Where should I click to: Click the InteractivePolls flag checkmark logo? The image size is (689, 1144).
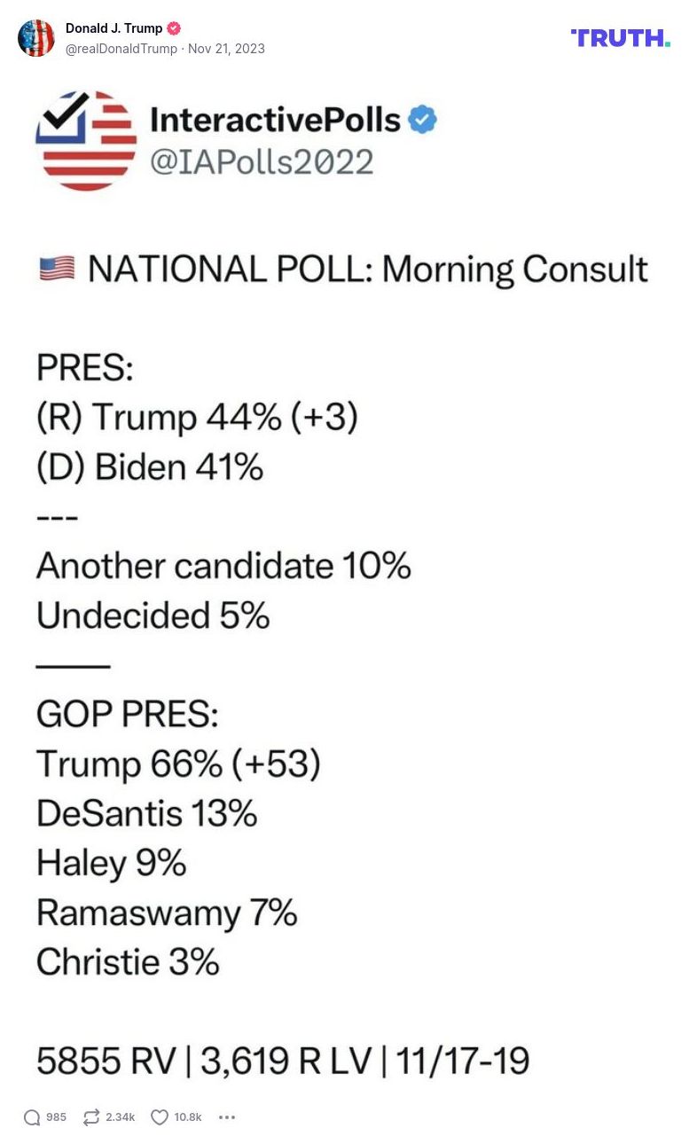(x=86, y=140)
